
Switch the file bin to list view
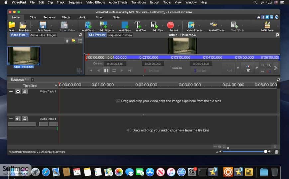pyautogui.click(x=80, y=41)
